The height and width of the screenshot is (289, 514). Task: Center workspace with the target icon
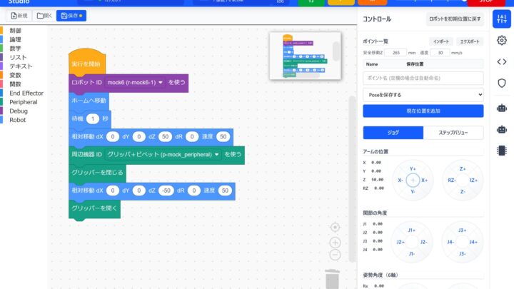point(335,227)
